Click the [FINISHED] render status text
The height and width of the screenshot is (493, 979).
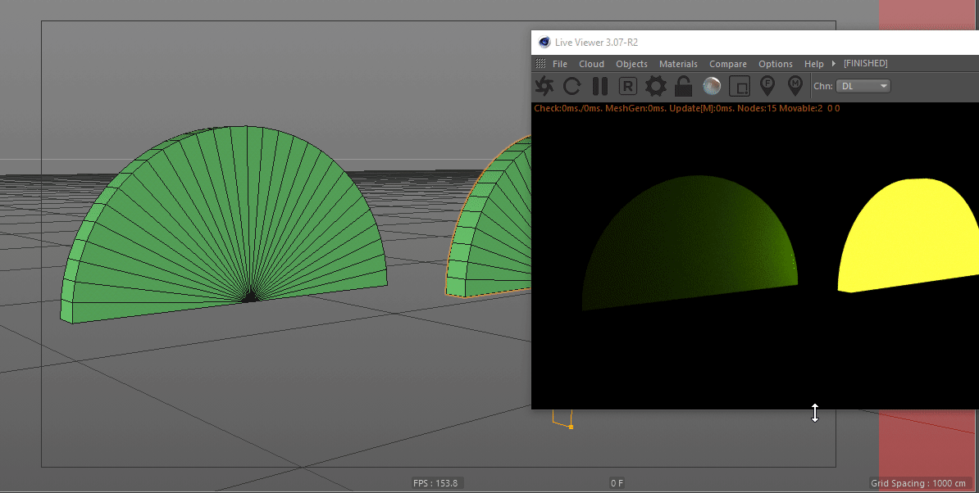pyautogui.click(x=865, y=64)
